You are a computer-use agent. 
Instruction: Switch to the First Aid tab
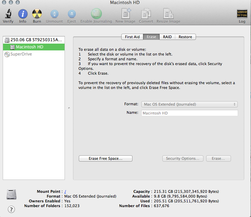pyautogui.click(x=132, y=37)
